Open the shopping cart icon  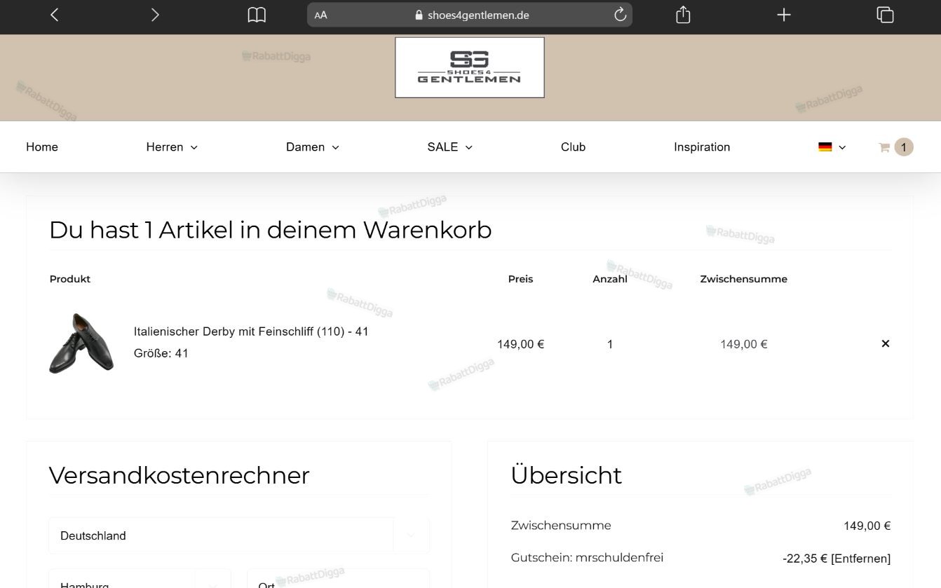884,147
